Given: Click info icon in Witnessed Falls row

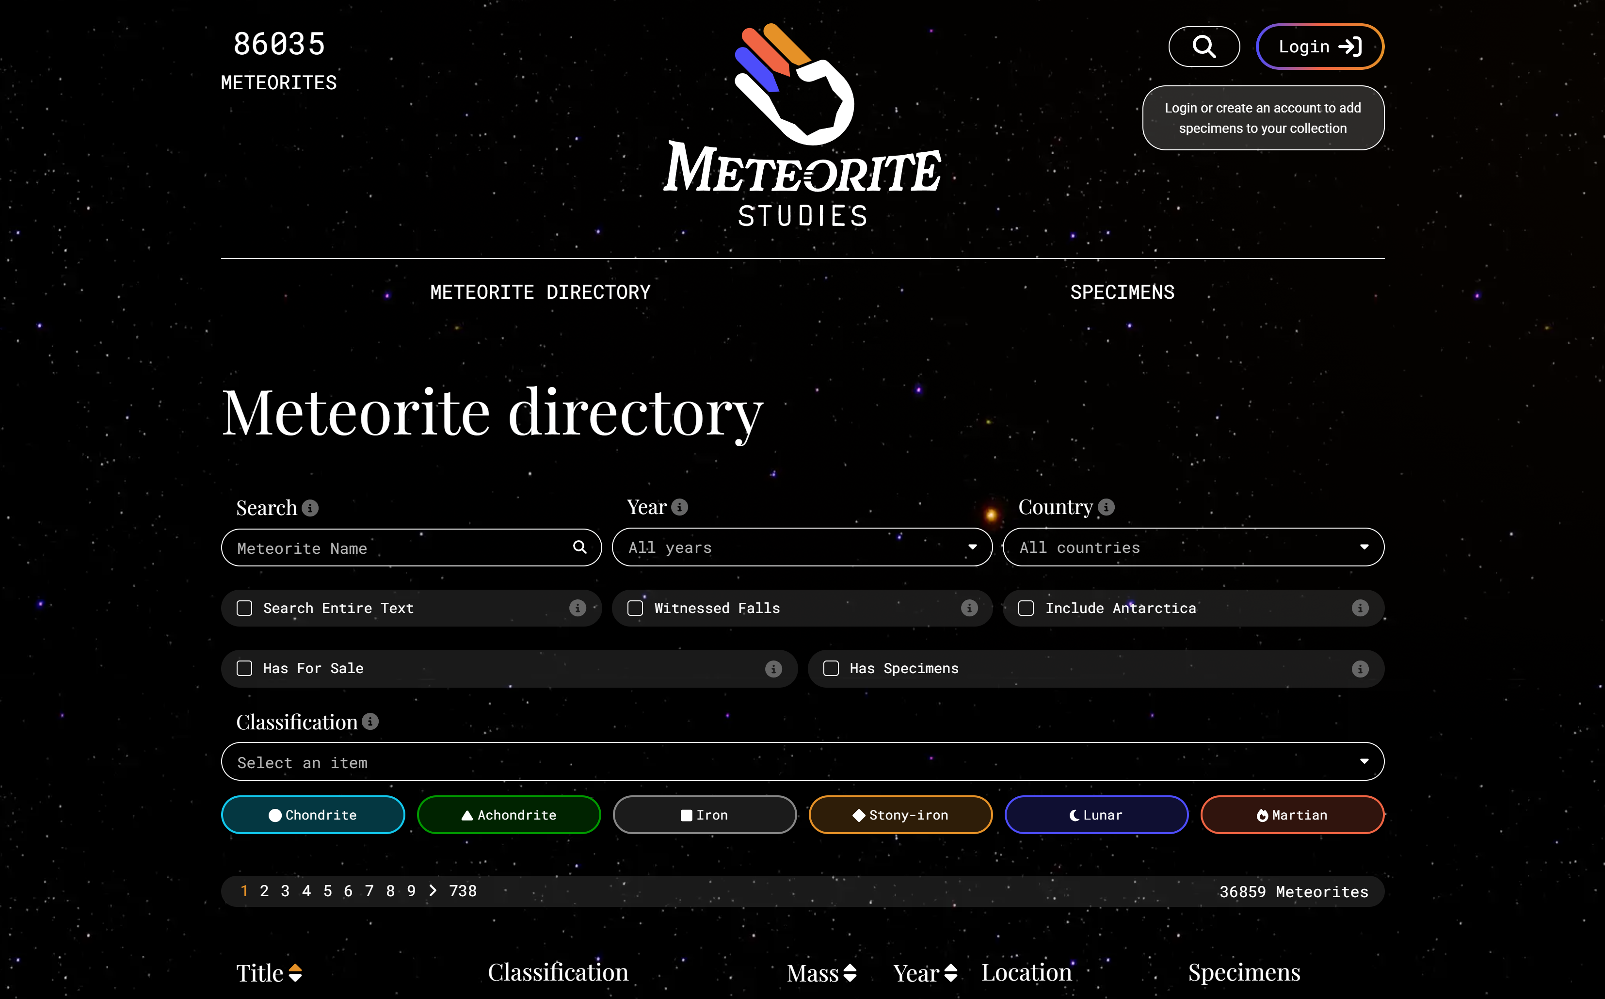Looking at the screenshot, I should (969, 608).
